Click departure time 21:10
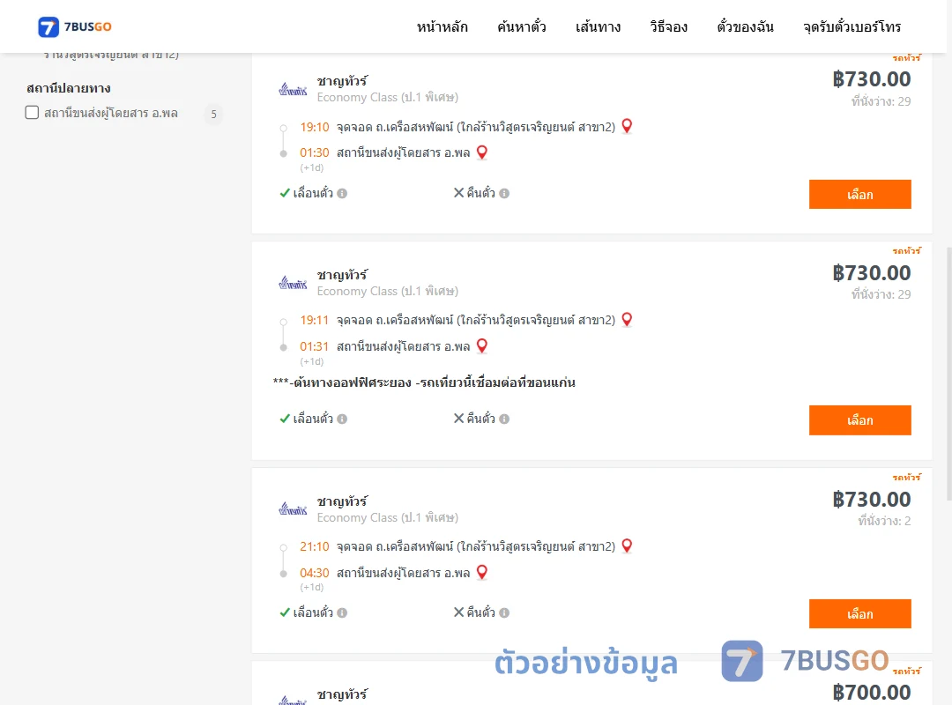Screen dimensions: 952x705 pyautogui.click(x=315, y=546)
